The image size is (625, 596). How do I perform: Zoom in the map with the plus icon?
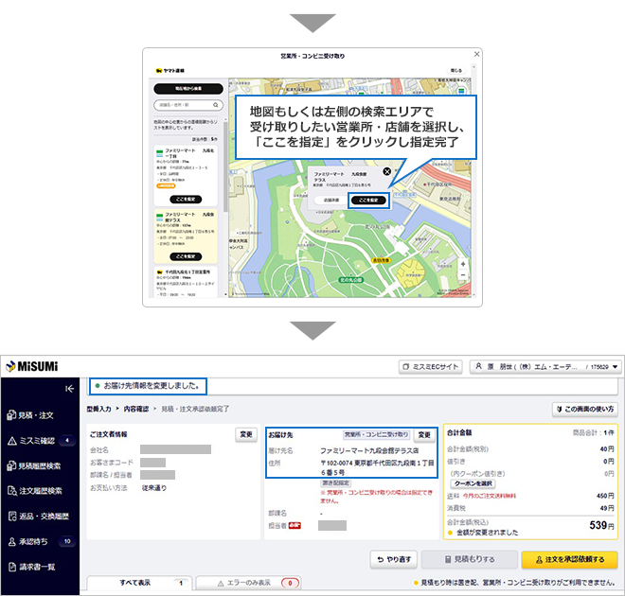(463, 264)
